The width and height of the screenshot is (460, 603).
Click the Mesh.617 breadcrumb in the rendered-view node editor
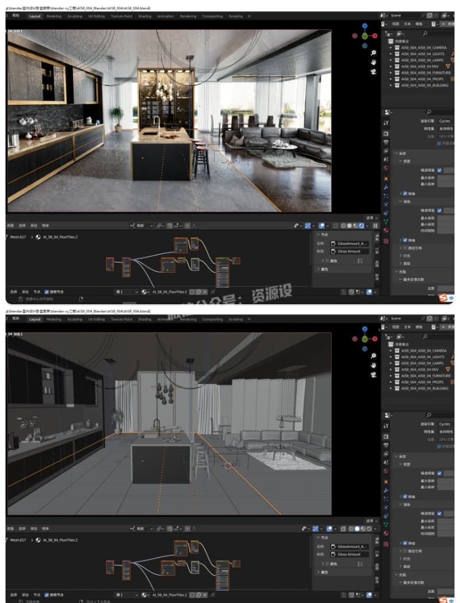point(18,237)
